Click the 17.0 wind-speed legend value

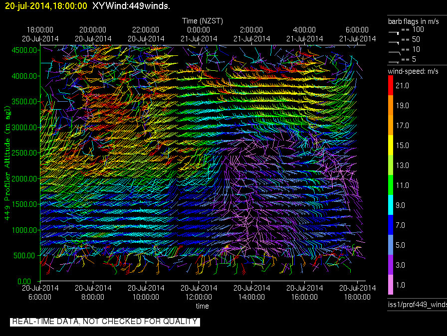click(402, 125)
